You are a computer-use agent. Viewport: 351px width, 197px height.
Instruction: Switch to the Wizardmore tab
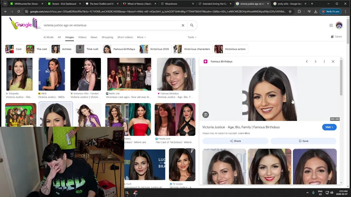click(177, 4)
